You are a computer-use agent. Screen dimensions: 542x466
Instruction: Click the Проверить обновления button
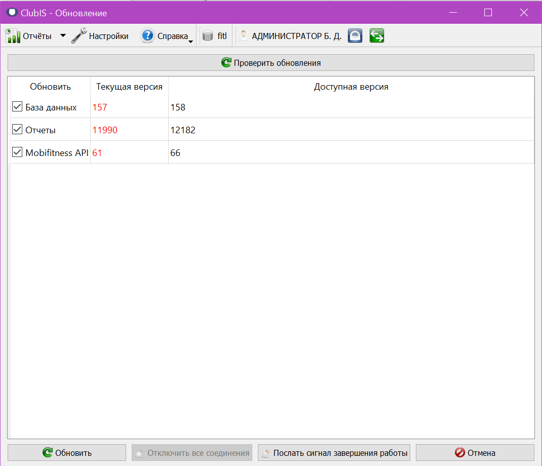click(271, 63)
